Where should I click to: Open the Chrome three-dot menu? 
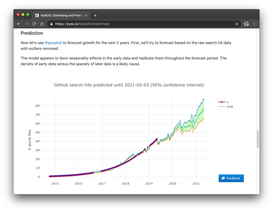coord(254,24)
